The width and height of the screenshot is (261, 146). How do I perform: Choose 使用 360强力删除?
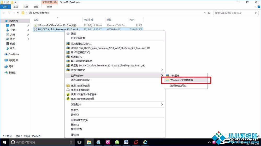(115, 90)
